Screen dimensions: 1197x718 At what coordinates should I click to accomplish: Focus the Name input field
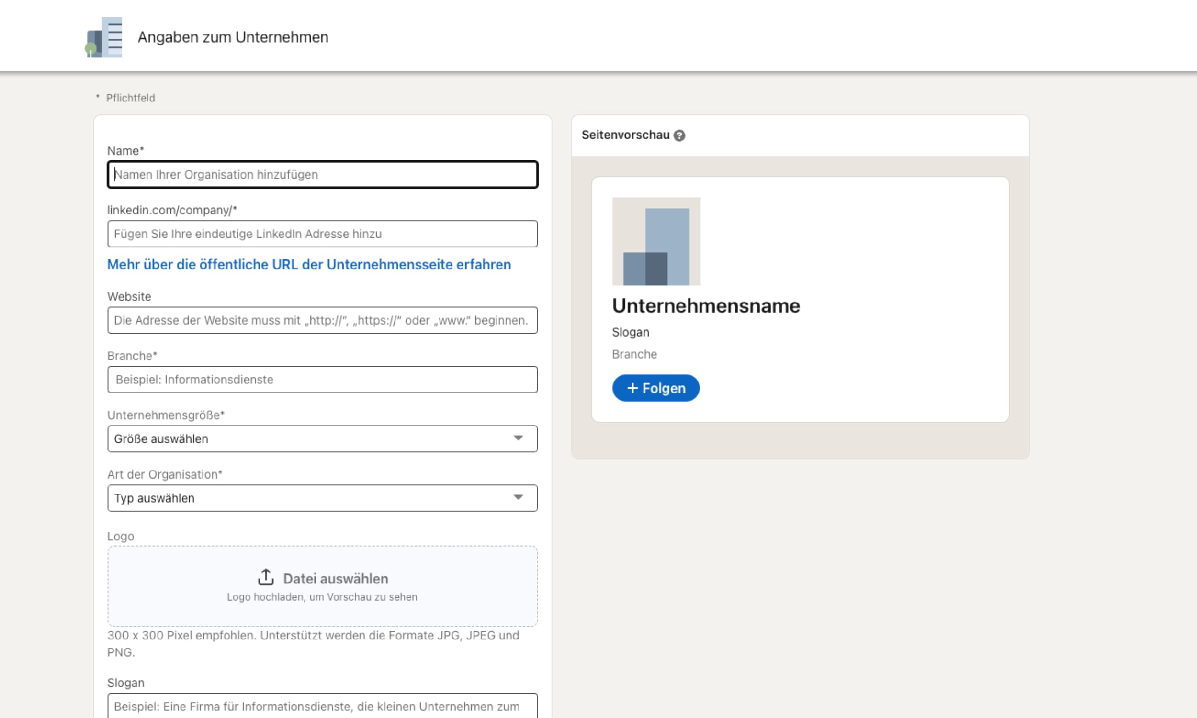pos(322,175)
